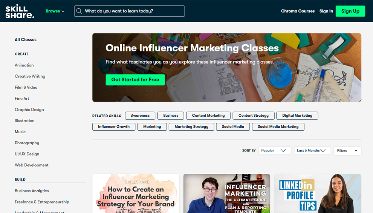Focus the 'What do you want to learn' search field
Viewport: 373px width, 213px height.
pyautogui.click(x=129, y=11)
